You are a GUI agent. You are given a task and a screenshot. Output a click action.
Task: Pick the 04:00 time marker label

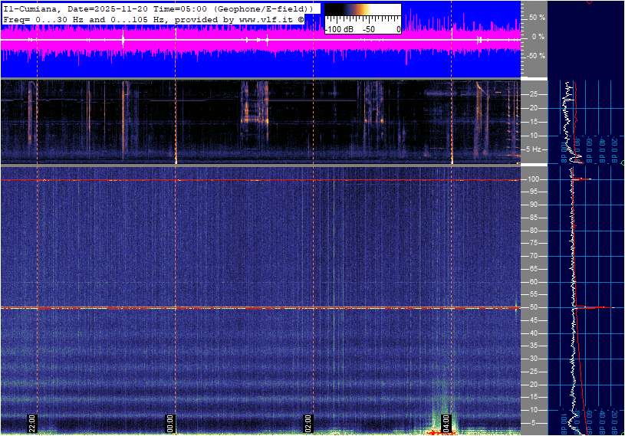coord(446,423)
